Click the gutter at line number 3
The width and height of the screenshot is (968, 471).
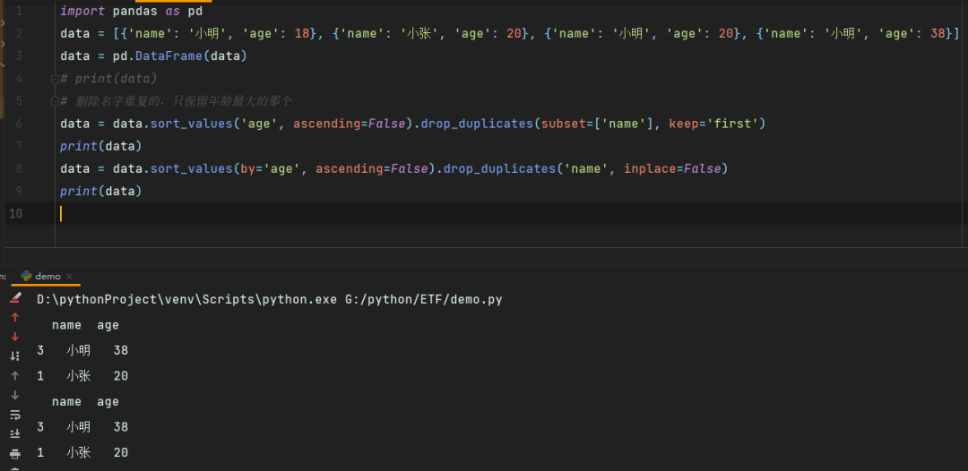(x=19, y=56)
